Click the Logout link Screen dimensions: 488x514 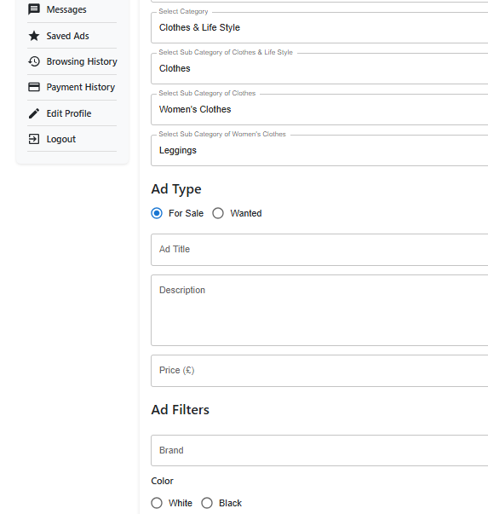(61, 139)
